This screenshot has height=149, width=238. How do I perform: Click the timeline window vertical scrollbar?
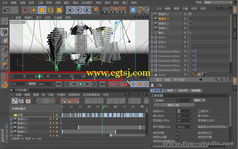(x=147, y=110)
